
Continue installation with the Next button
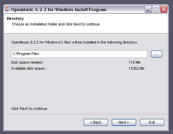pos(124,122)
